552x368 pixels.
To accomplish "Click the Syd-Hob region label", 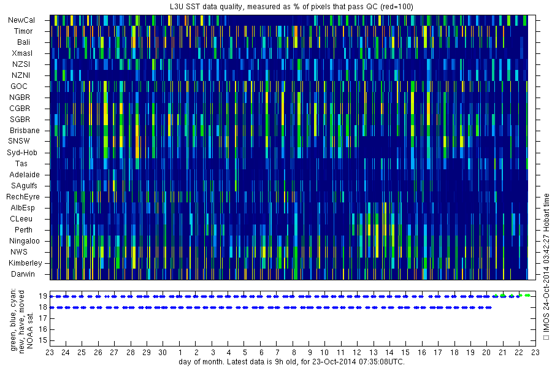I will coord(22,153).
